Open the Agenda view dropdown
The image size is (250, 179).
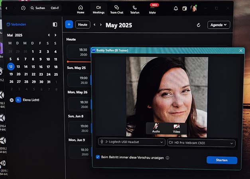click(219, 25)
